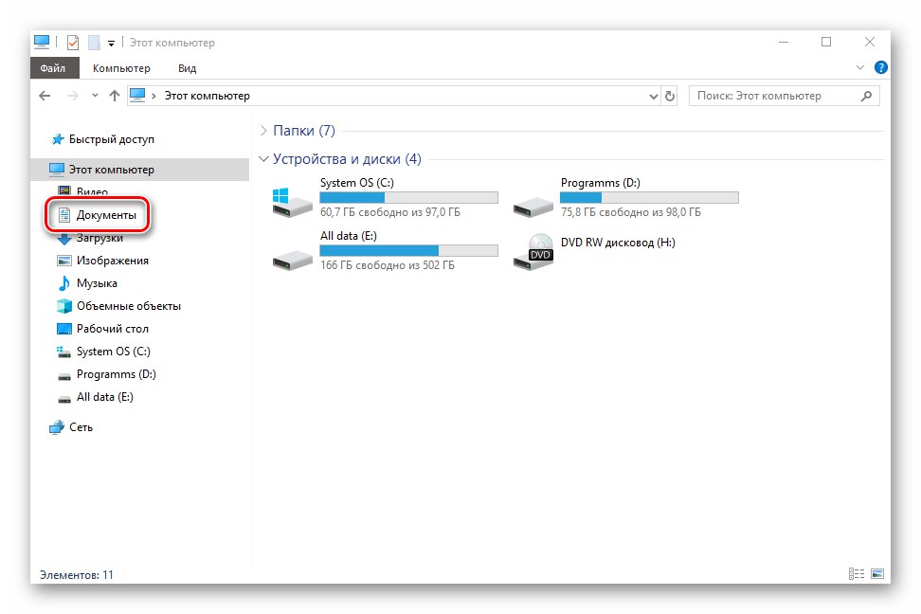Switch to details view in status bar
Viewport: 921px width, 614px height.
(856, 573)
